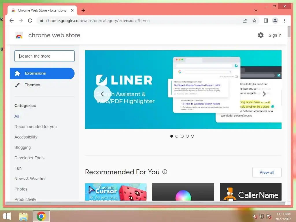Select the second carousel dot

click(x=177, y=136)
